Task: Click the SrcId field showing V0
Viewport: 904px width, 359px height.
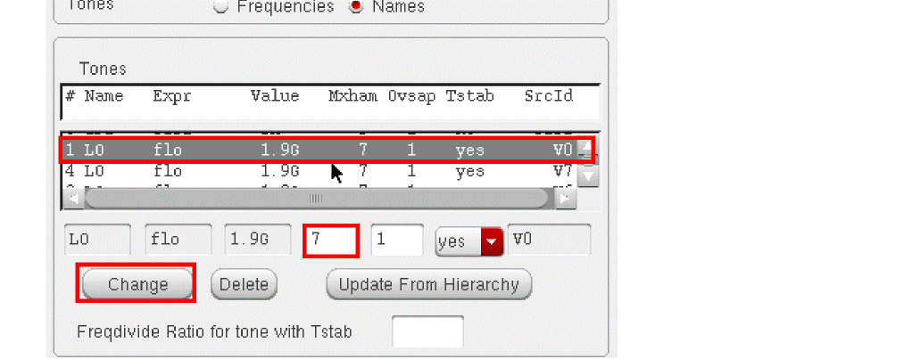Action: [548, 241]
